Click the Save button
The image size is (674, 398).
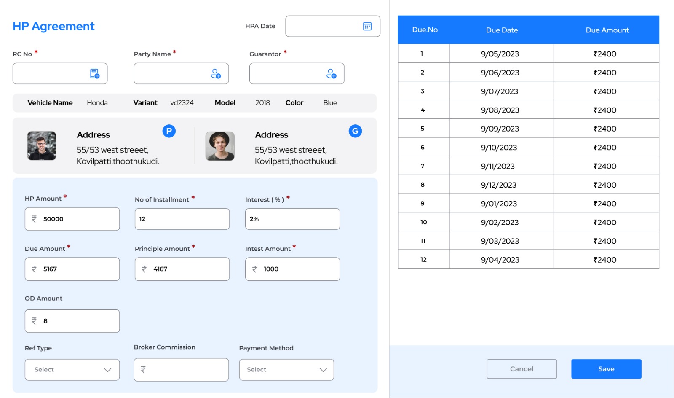pos(606,369)
